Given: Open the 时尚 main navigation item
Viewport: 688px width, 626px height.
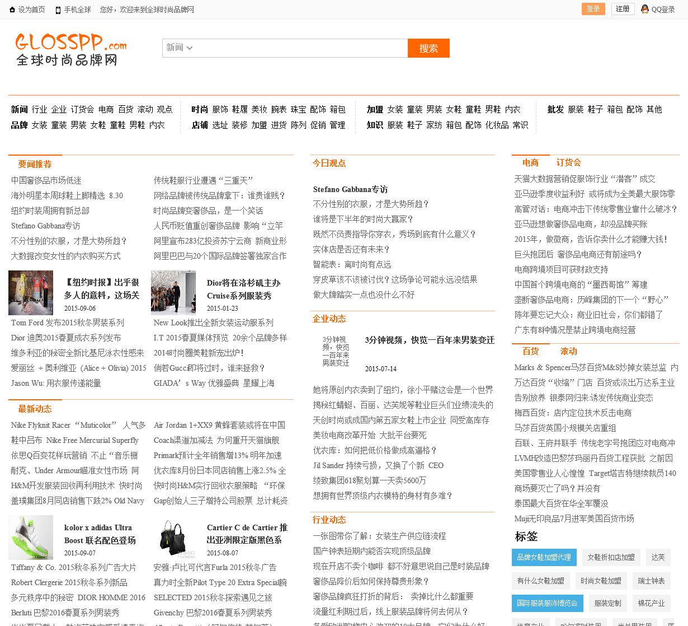Looking at the screenshot, I should click(x=200, y=109).
